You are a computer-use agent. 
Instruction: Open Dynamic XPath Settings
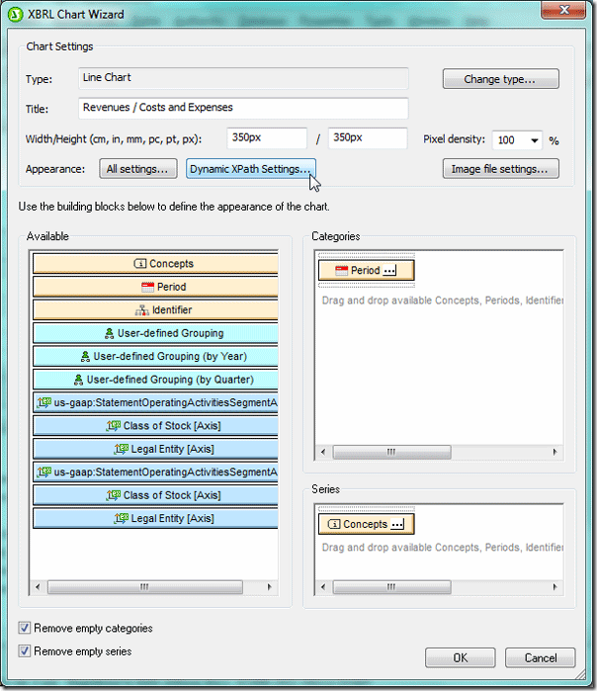click(x=251, y=169)
